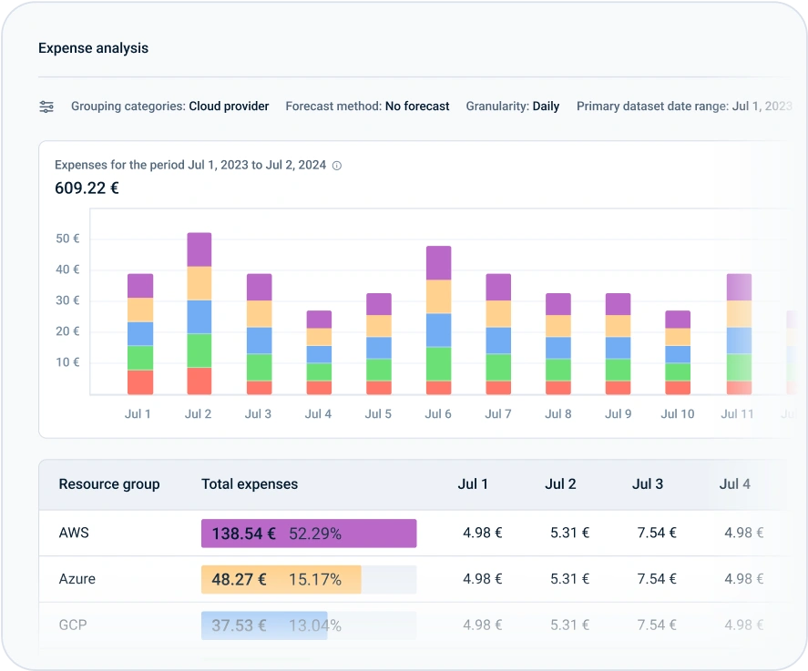Click the Jul 3 table column header
This screenshot has width=808, height=671.
[648, 484]
